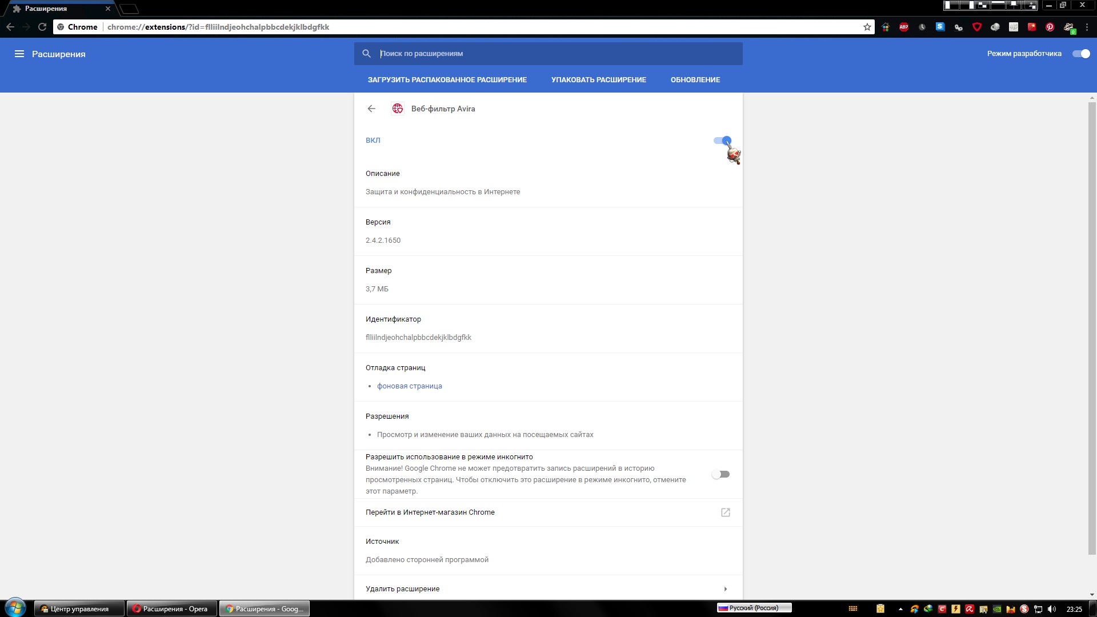Click the description Защита и конфиденциальность в Интернете
Image resolution: width=1097 pixels, height=617 pixels.
tap(443, 192)
